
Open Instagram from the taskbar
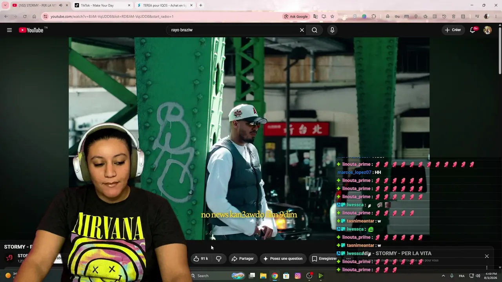298,276
